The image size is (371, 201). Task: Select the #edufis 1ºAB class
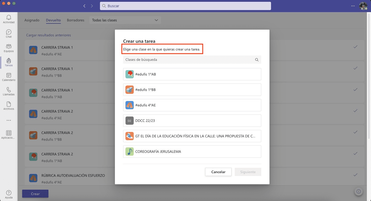tap(192, 74)
